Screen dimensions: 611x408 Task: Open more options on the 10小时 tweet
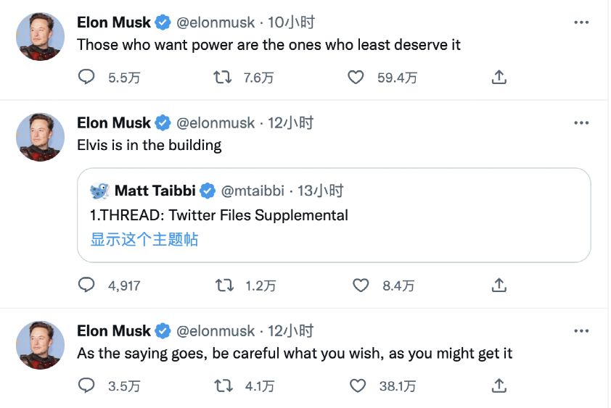(x=581, y=22)
